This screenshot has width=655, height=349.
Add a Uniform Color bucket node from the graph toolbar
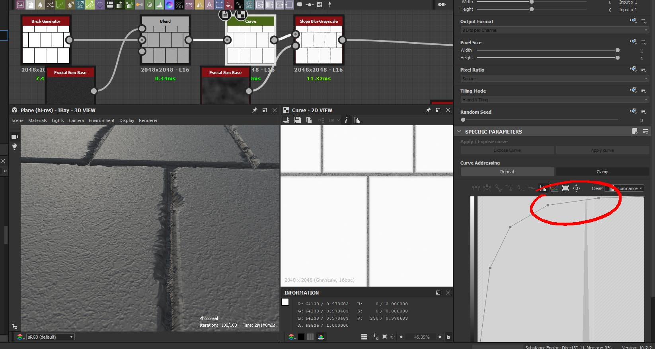pyautogui.click(x=229, y=5)
